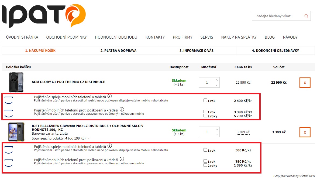The width and height of the screenshot is (317, 180).
Task: Open PRO FIRMY menu item
Action: coord(182,37)
